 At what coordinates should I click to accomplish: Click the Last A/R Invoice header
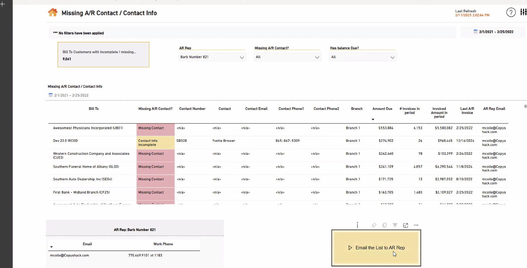[x=467, y=111]
